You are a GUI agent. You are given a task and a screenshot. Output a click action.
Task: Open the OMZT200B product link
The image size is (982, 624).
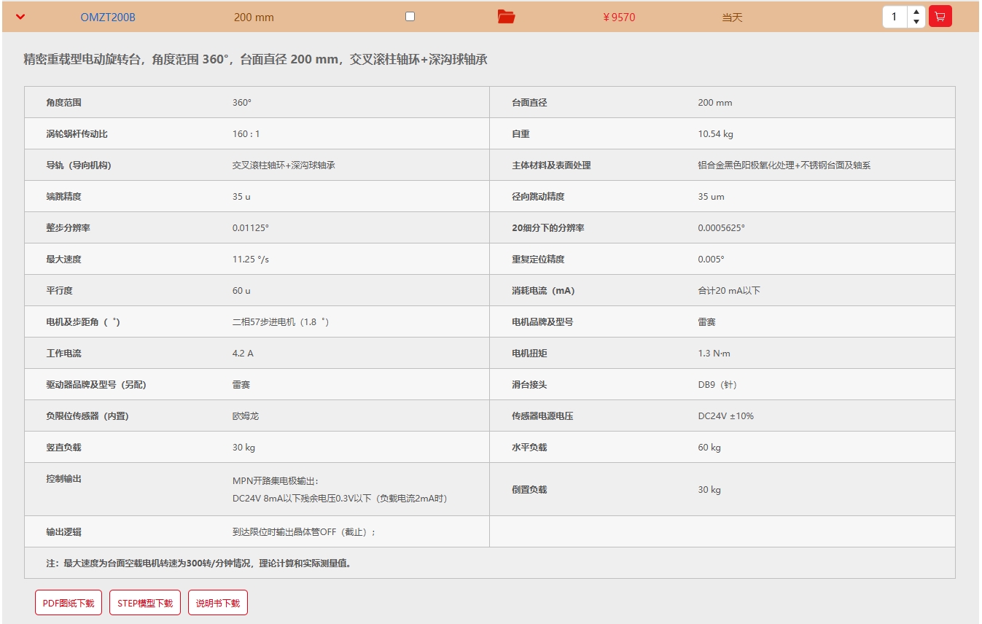point(108,17)
